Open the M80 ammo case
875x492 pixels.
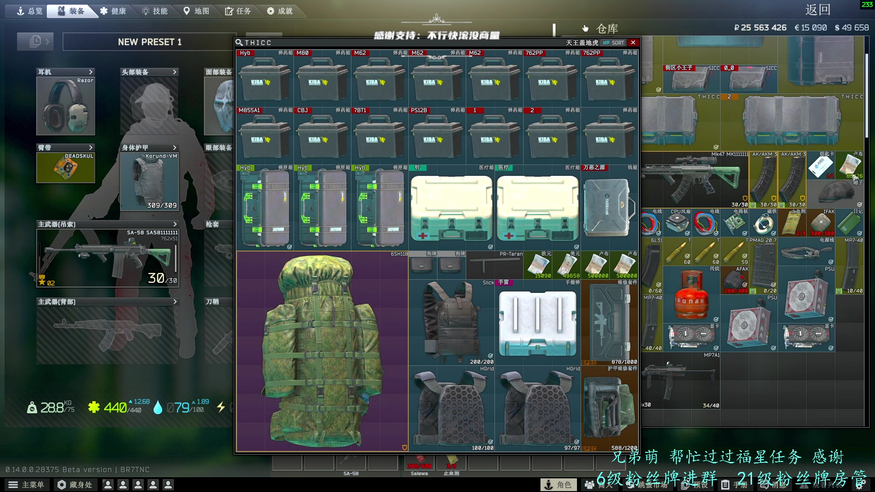pos(322,78)
